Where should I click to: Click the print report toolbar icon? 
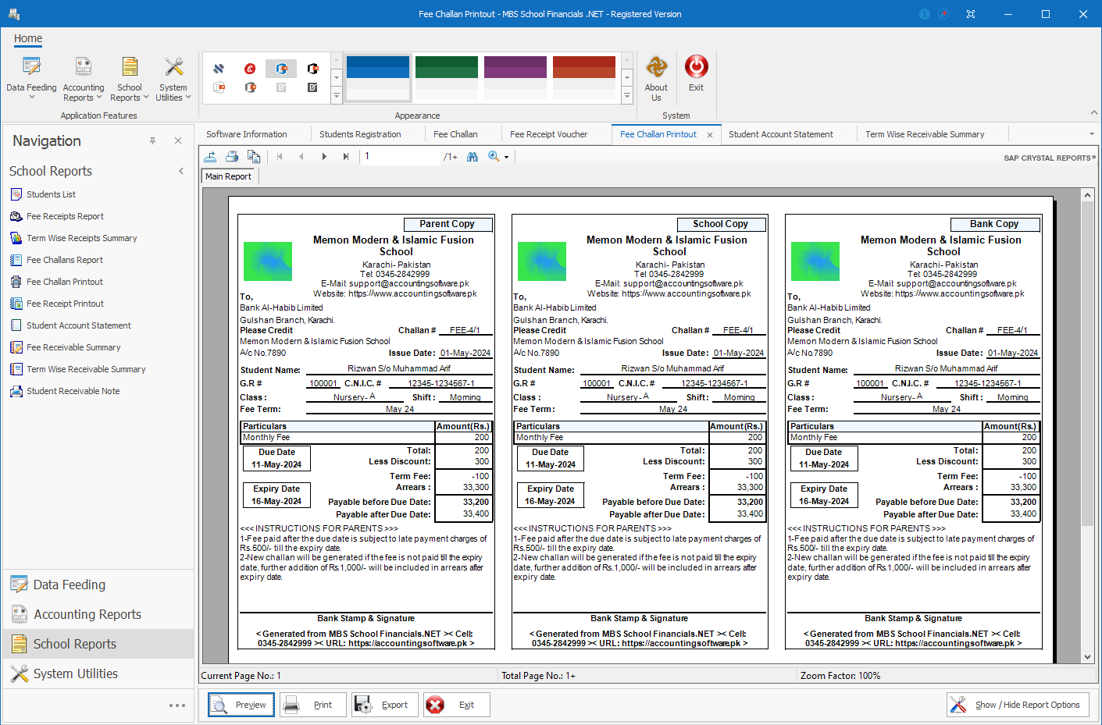(x=232, y=156)
